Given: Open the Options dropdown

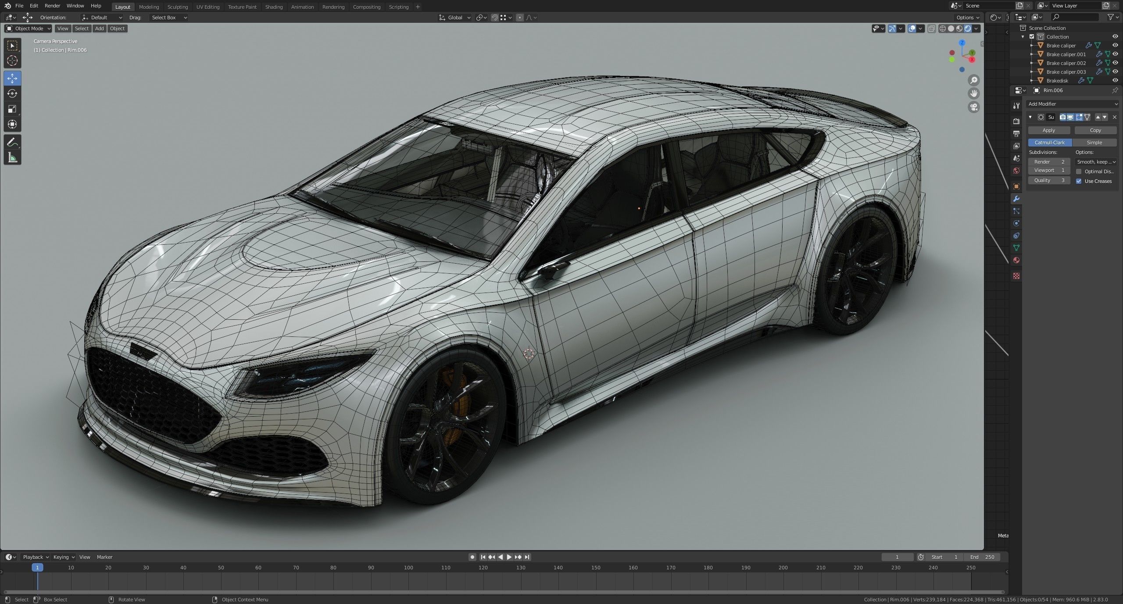Looking at the screenshot, I should [968, 18].
